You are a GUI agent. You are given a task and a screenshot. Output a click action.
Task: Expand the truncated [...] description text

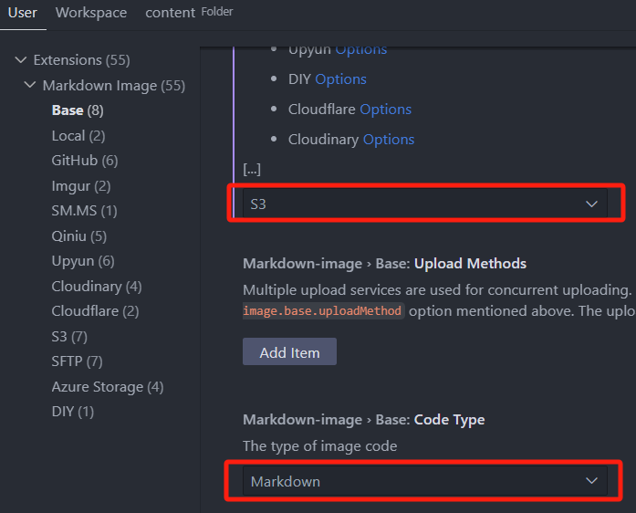(252, 169)
